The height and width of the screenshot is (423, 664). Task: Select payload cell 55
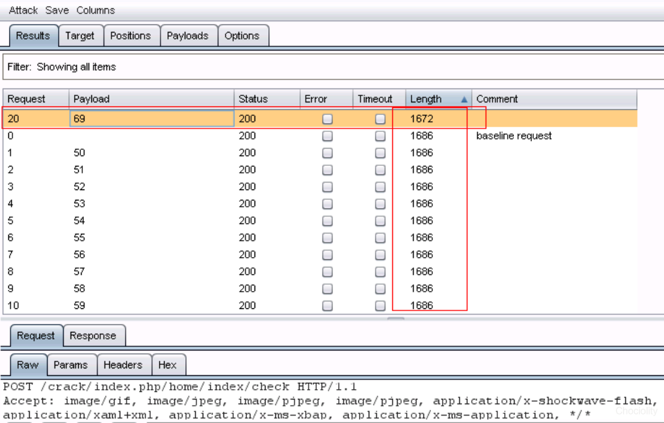coord(79,238)
